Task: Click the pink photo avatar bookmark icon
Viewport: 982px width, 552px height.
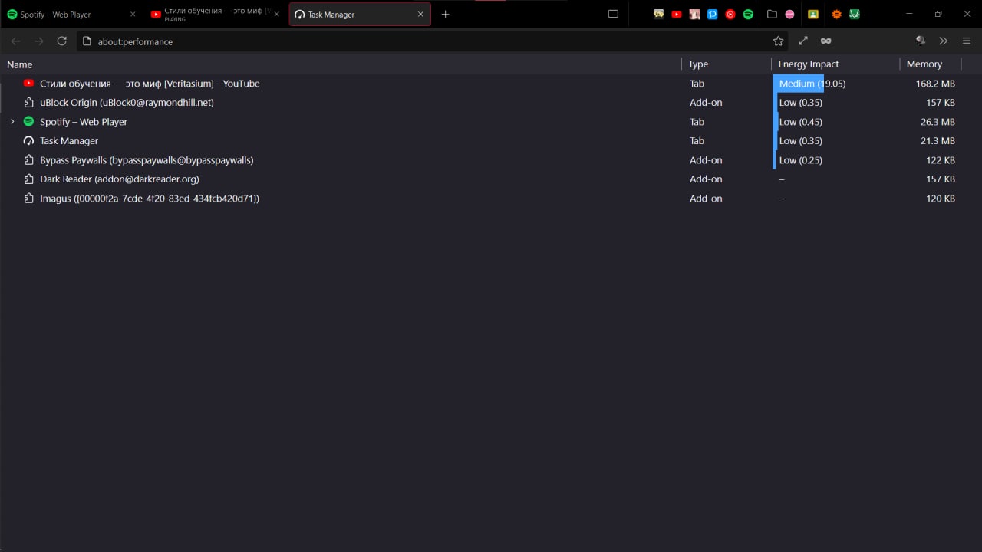Action: tap(694, 14)
